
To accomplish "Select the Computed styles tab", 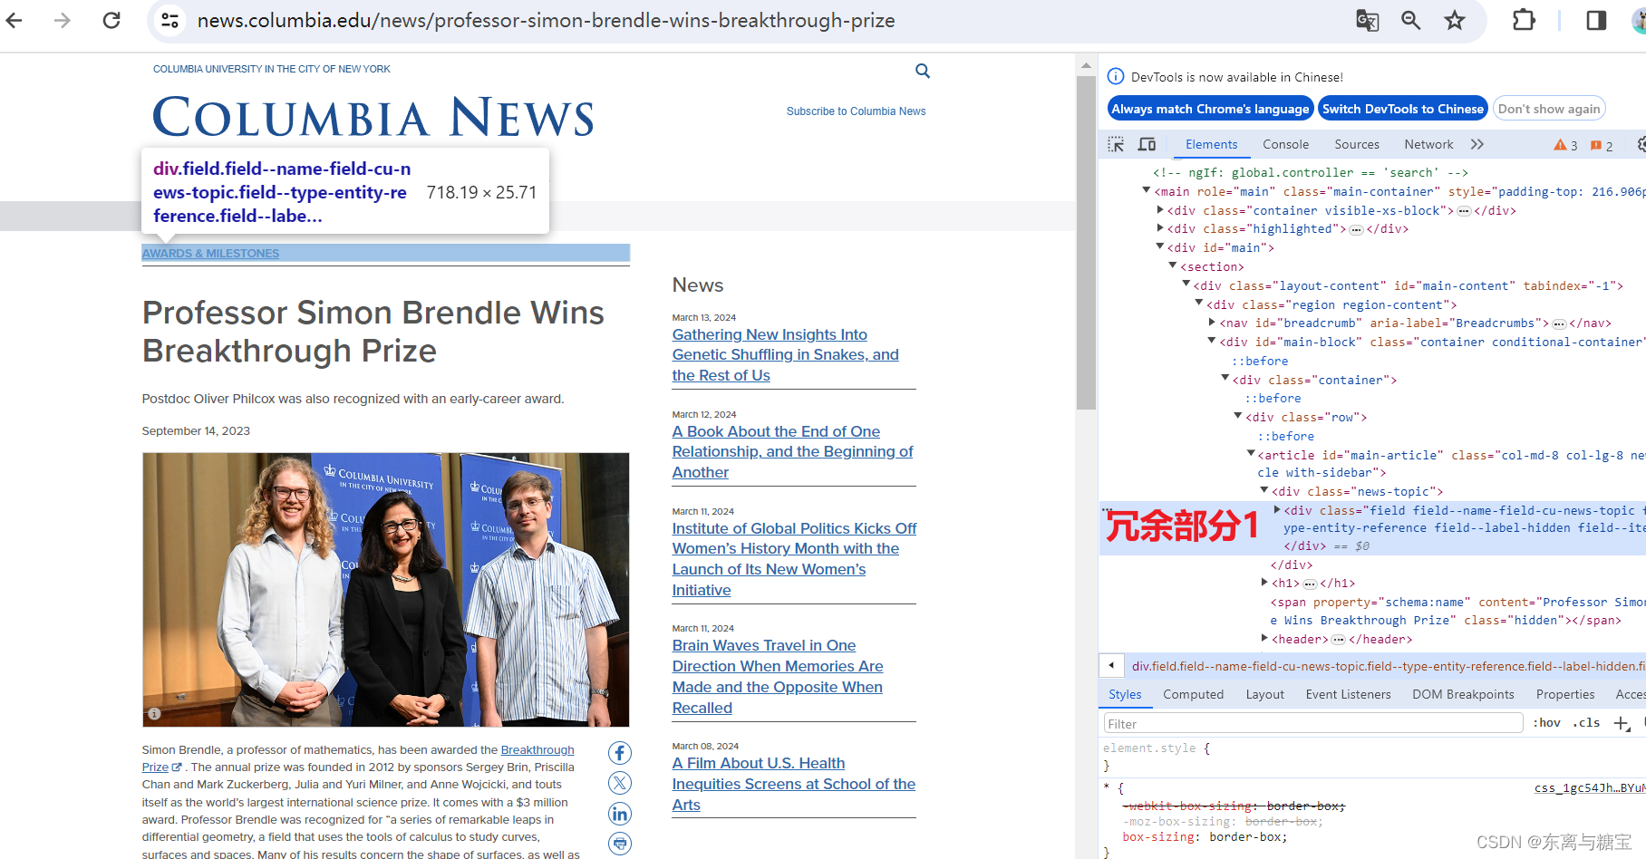I will [x=1193, y=694].
